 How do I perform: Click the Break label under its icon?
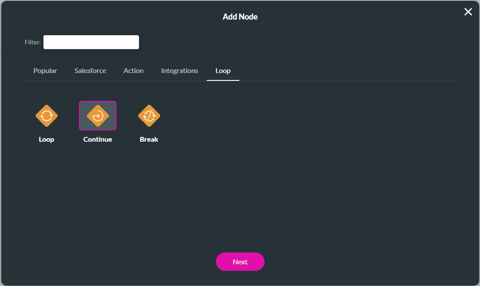[x=149, y=139]
